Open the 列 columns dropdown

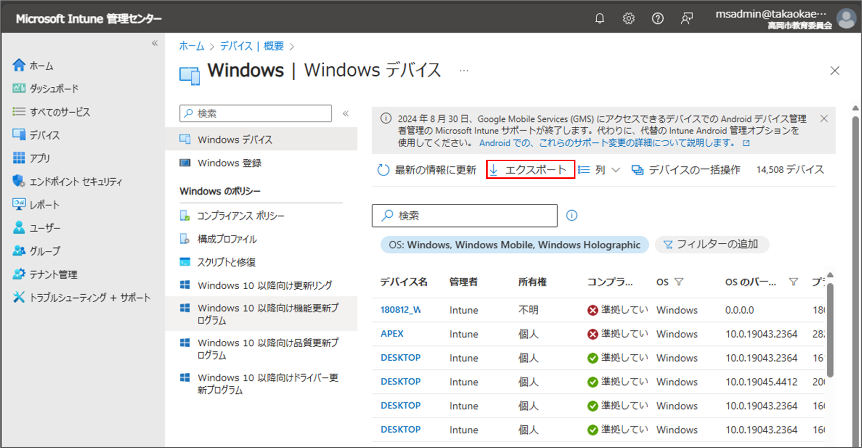(x=599, y=170)
